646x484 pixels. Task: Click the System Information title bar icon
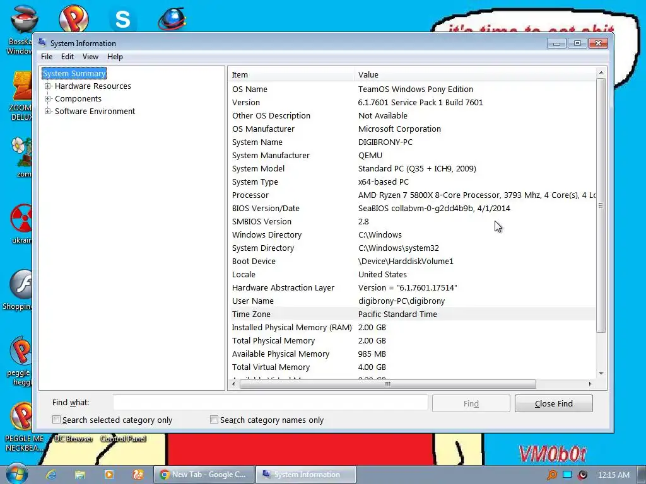pyautogui.click(x=42, y=42)
